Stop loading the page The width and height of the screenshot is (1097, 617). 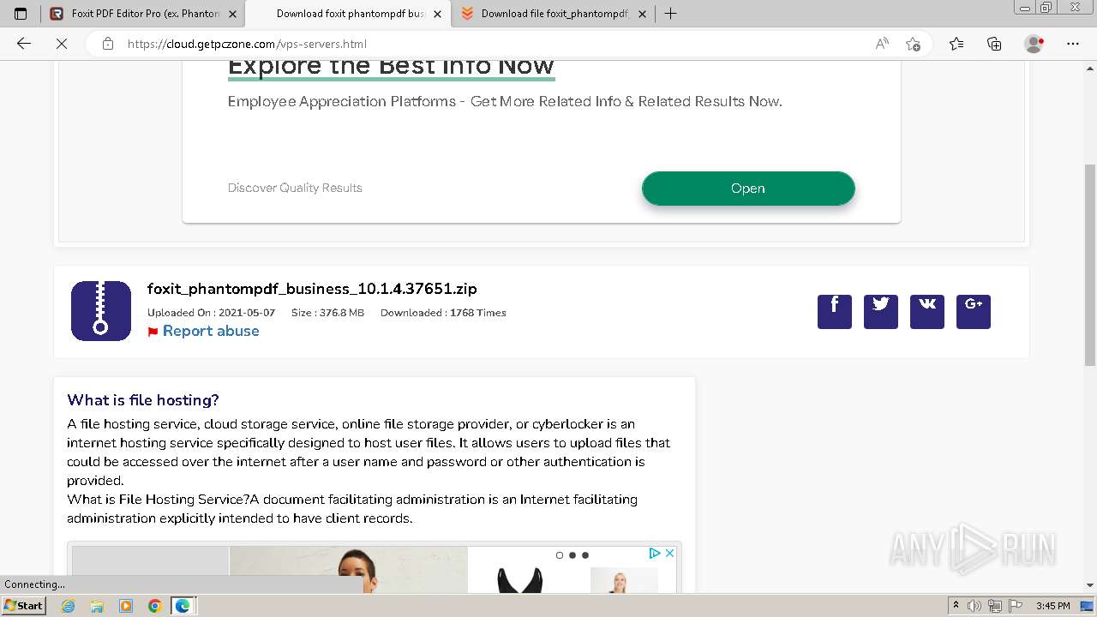point(62,44)
